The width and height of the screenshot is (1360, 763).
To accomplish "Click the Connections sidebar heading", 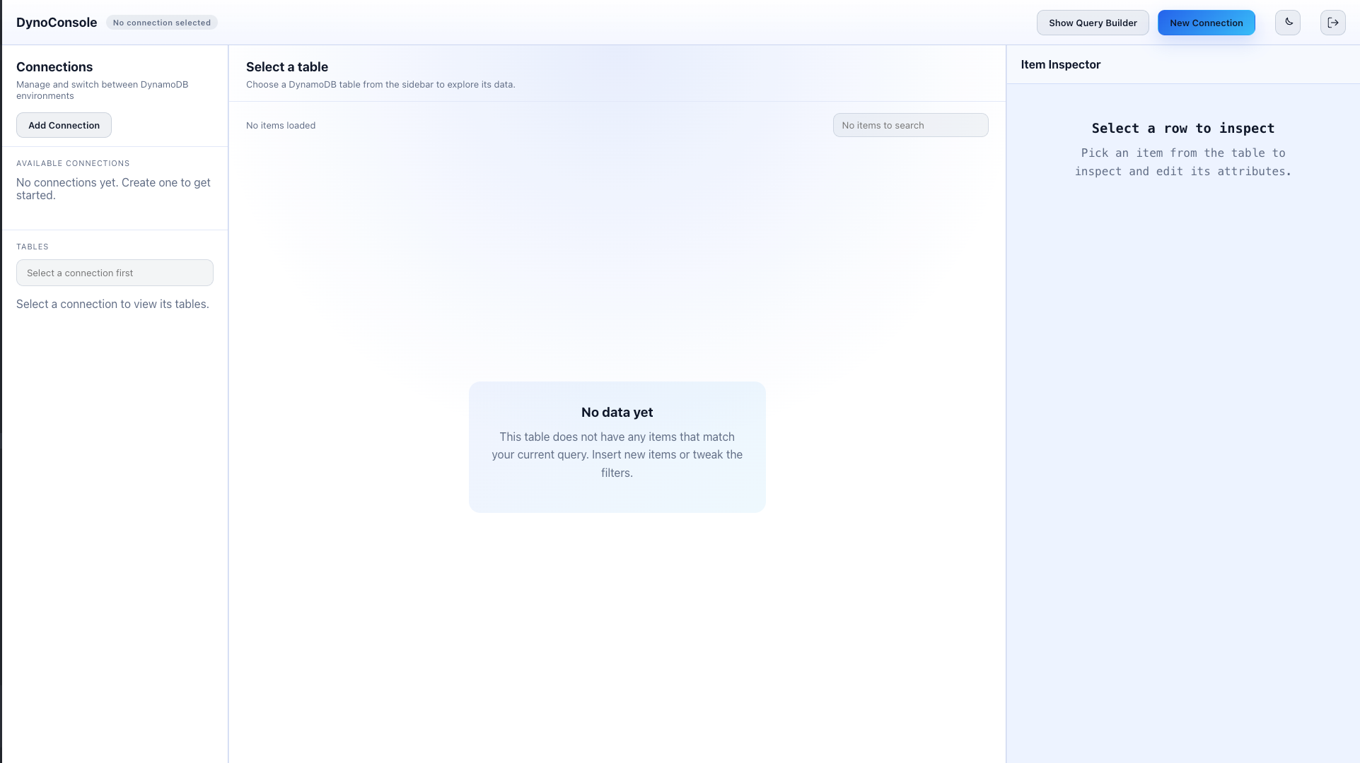I will 54,67.
